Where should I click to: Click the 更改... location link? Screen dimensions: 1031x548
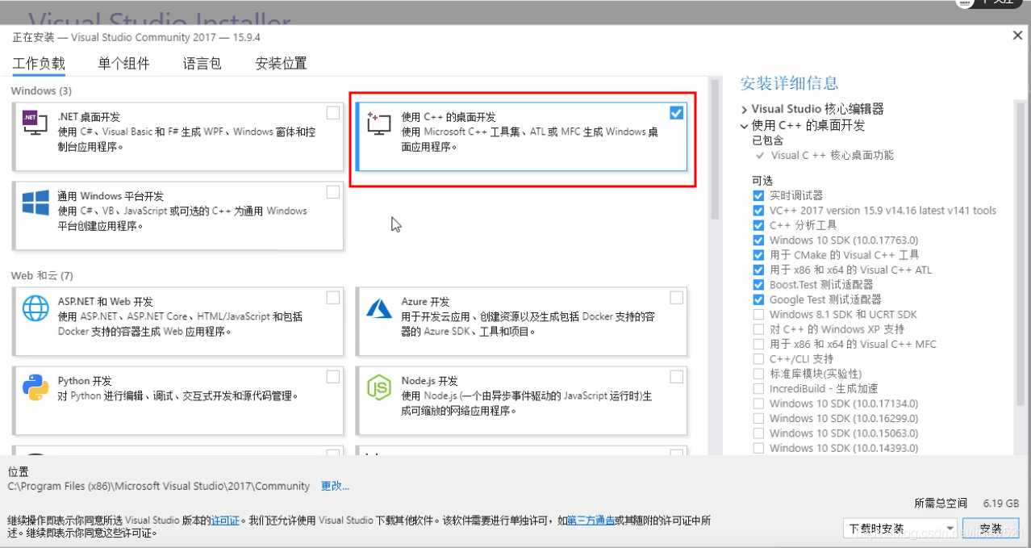click(335, 486)
